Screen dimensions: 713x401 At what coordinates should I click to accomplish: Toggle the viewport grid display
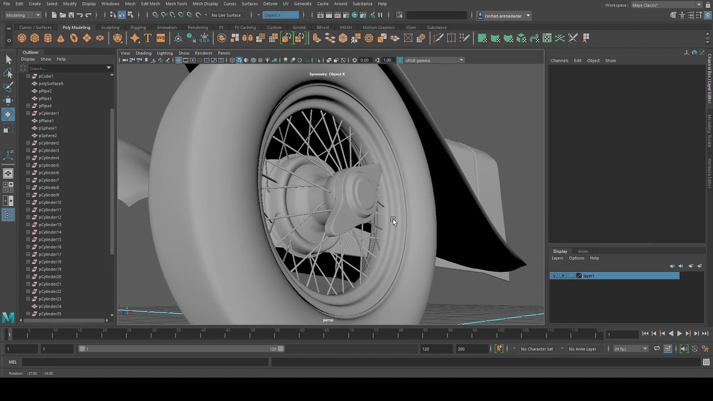point(179,60)
